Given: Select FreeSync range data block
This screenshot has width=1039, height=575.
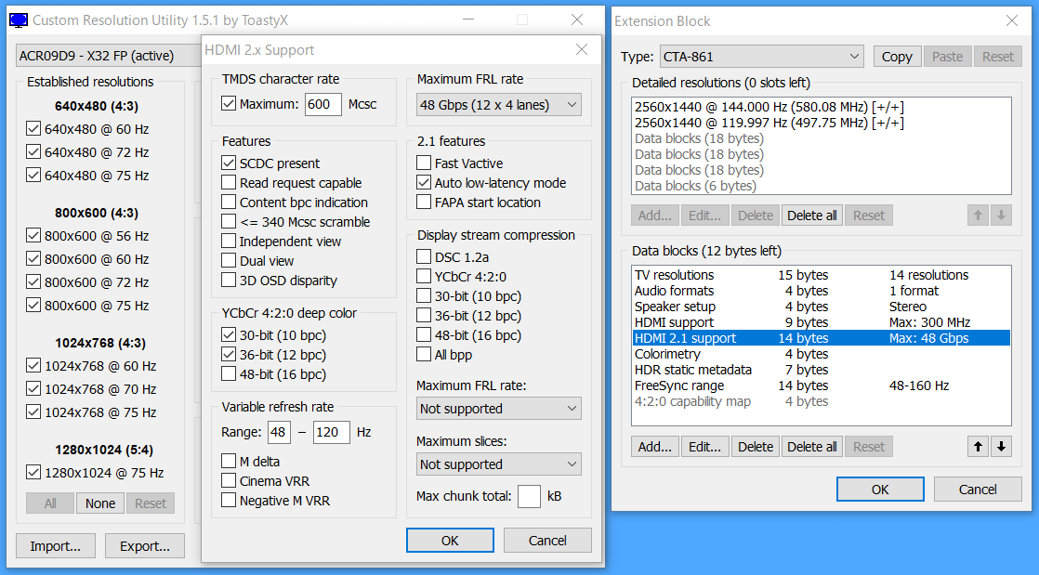Looking at the screenshot, I should pos(821,386).
